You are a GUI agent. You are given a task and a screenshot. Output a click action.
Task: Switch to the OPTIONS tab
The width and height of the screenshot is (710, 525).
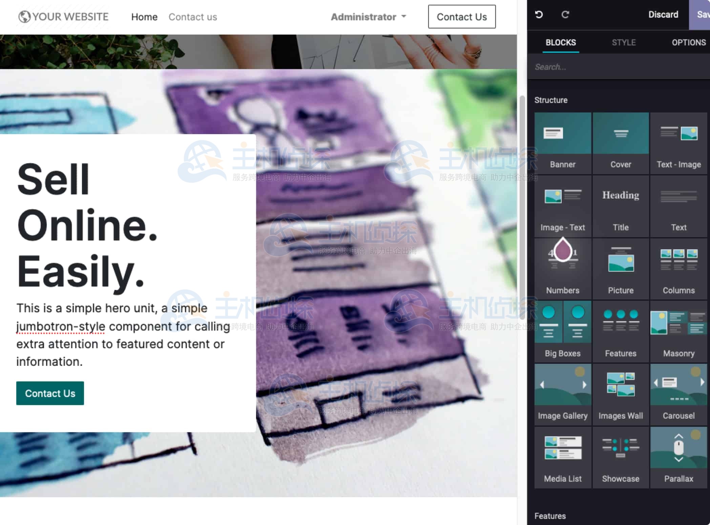[x=689, y=43]
